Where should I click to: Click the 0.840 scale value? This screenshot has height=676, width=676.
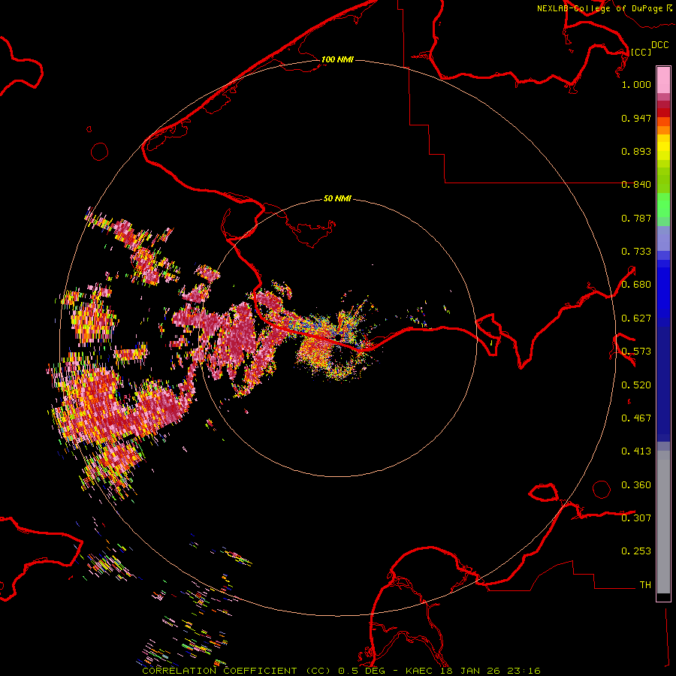point(636,185)
